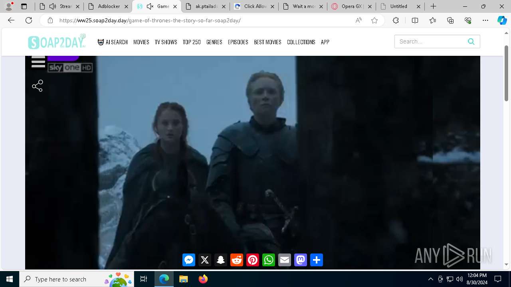The height and width of the screenshot is (287, 511).
Task: Show hidden system tray icons
Action: (431, 279)
